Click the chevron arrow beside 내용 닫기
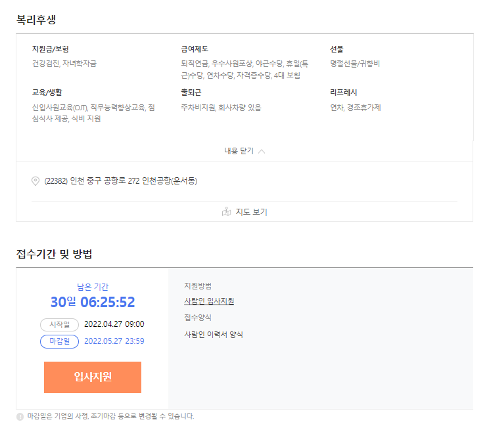 [x=262, y=152]
